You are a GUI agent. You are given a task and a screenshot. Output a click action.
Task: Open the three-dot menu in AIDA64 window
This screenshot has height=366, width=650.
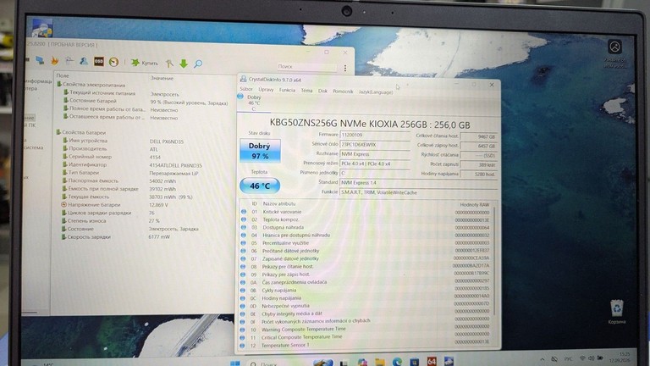[345, 68]
